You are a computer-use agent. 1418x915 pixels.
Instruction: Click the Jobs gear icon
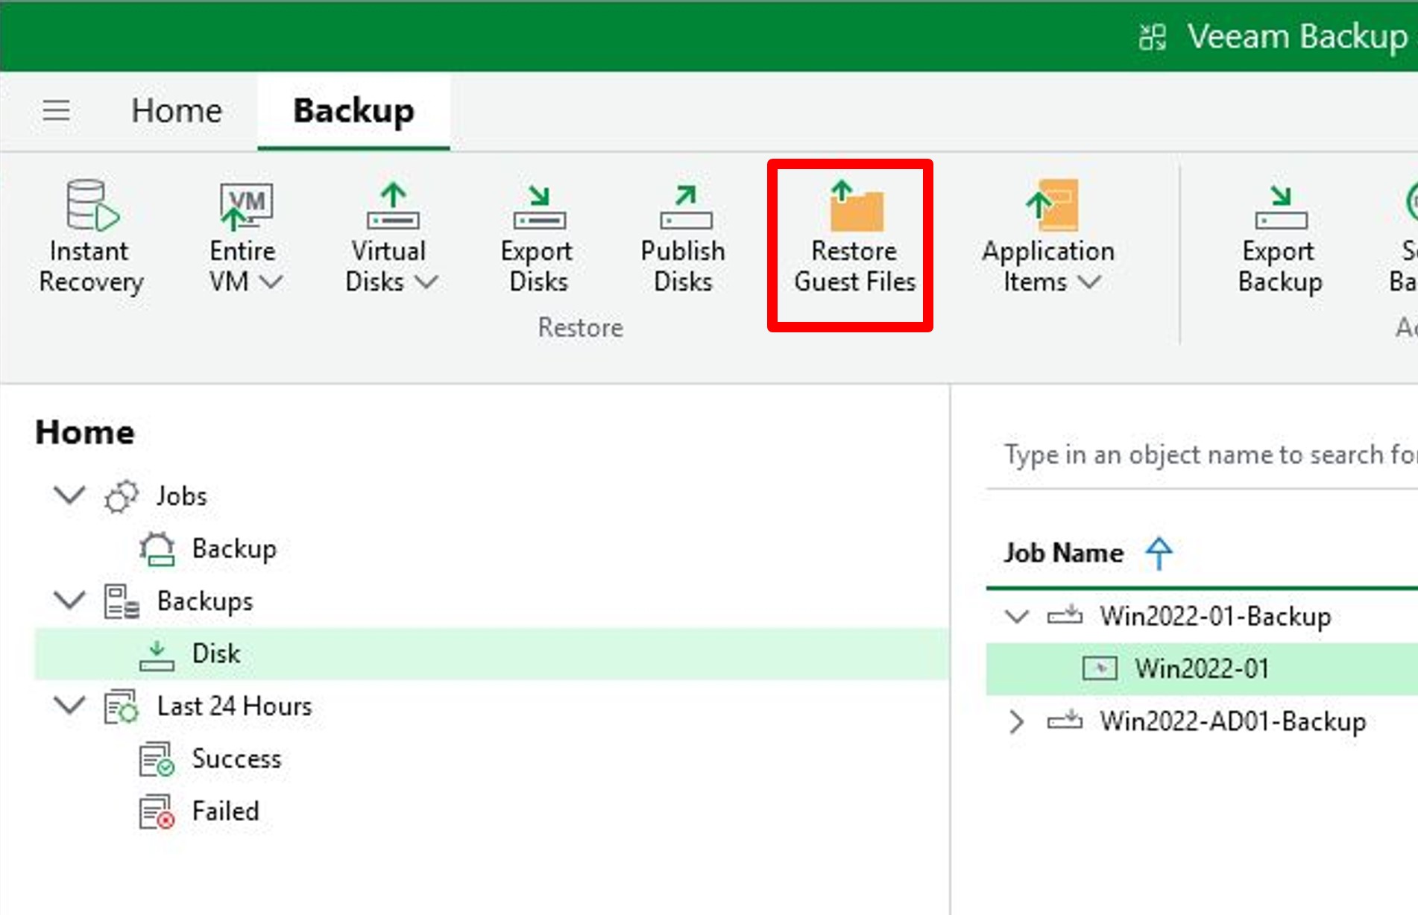coord(122,496)
